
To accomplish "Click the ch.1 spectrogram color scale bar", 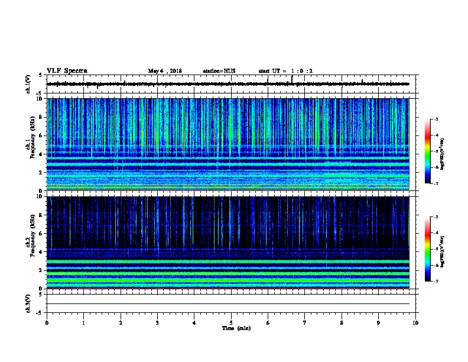I will click(x=427, y=151).
